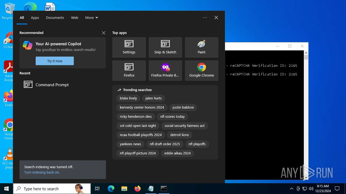
Task: Open volume control in system tray
Action: pos(311,189)
